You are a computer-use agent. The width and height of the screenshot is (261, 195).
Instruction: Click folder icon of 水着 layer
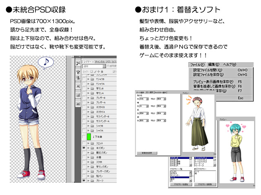[93, 157]
